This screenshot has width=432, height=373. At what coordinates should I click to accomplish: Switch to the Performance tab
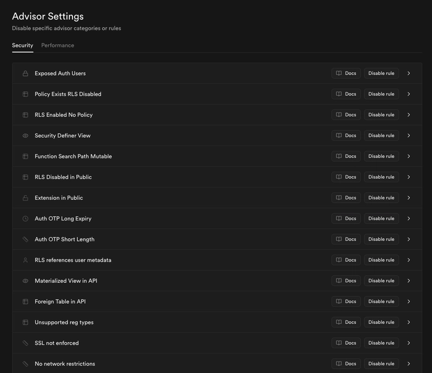click(x=58, y=45)
